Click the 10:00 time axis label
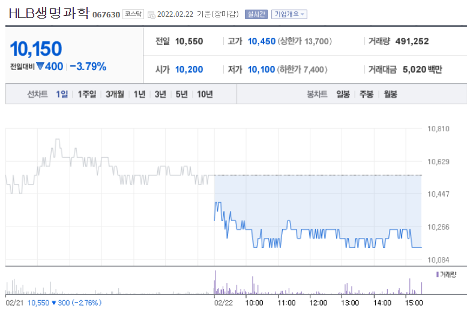 pyautogui.click(x=254, y=303)
